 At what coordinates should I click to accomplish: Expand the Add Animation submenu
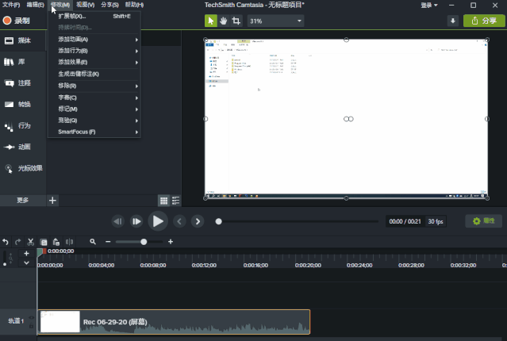point(94,40)
